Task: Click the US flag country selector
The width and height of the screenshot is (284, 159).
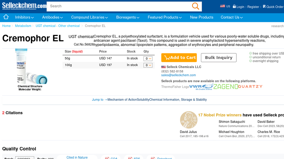Action: click(225, 6)
